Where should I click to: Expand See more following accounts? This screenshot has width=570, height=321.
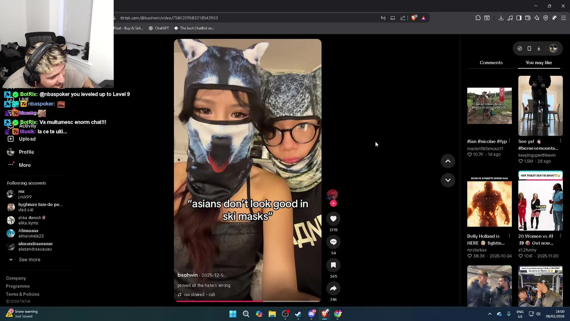tap(24, 259)
